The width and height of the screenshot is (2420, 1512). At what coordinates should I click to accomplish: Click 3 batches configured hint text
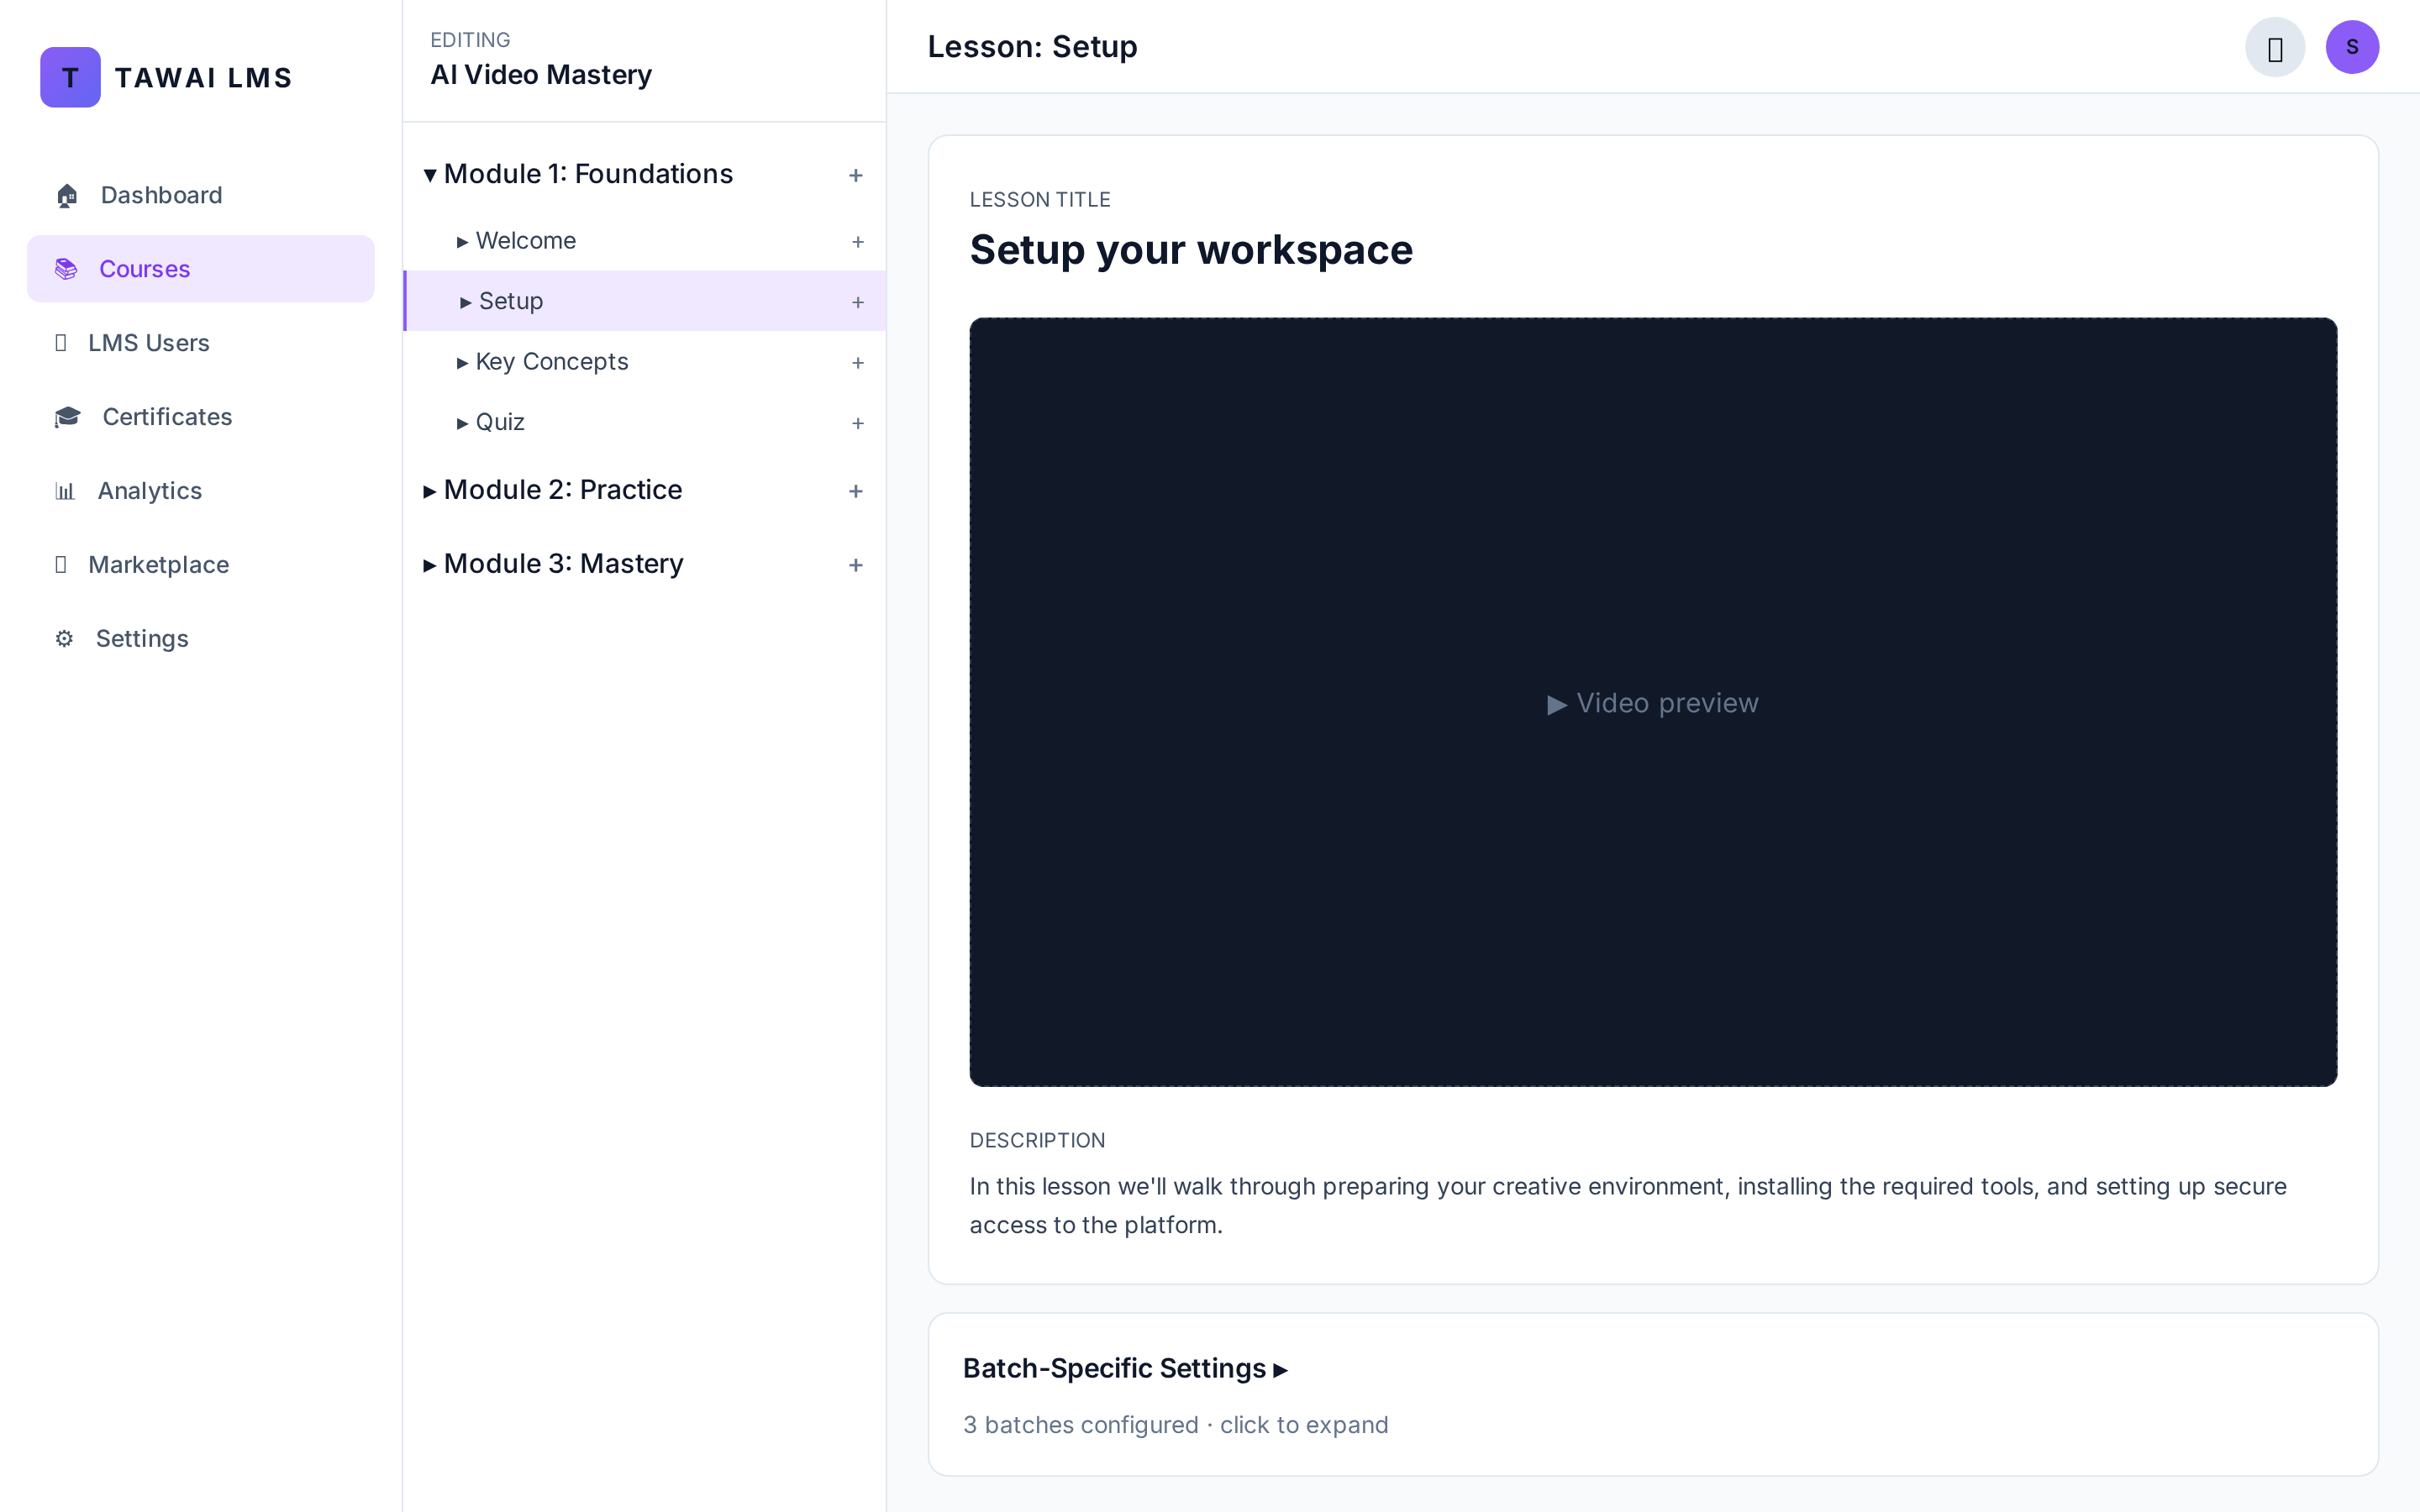click(1175, 1424)
